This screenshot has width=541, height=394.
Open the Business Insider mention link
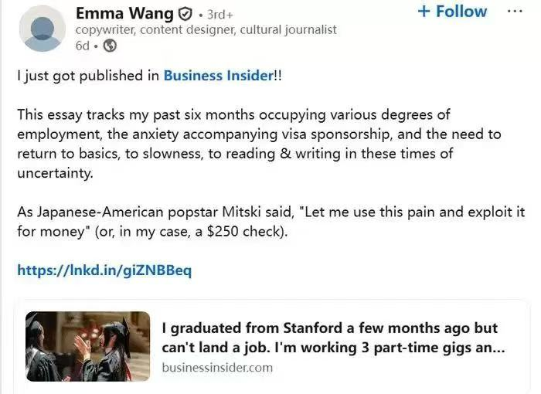tap(218, 76)
